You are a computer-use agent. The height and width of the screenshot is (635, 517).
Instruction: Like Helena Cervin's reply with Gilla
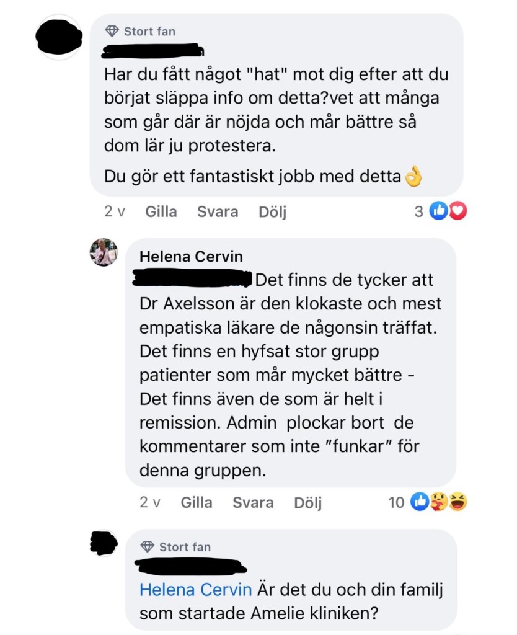point(197,502)
